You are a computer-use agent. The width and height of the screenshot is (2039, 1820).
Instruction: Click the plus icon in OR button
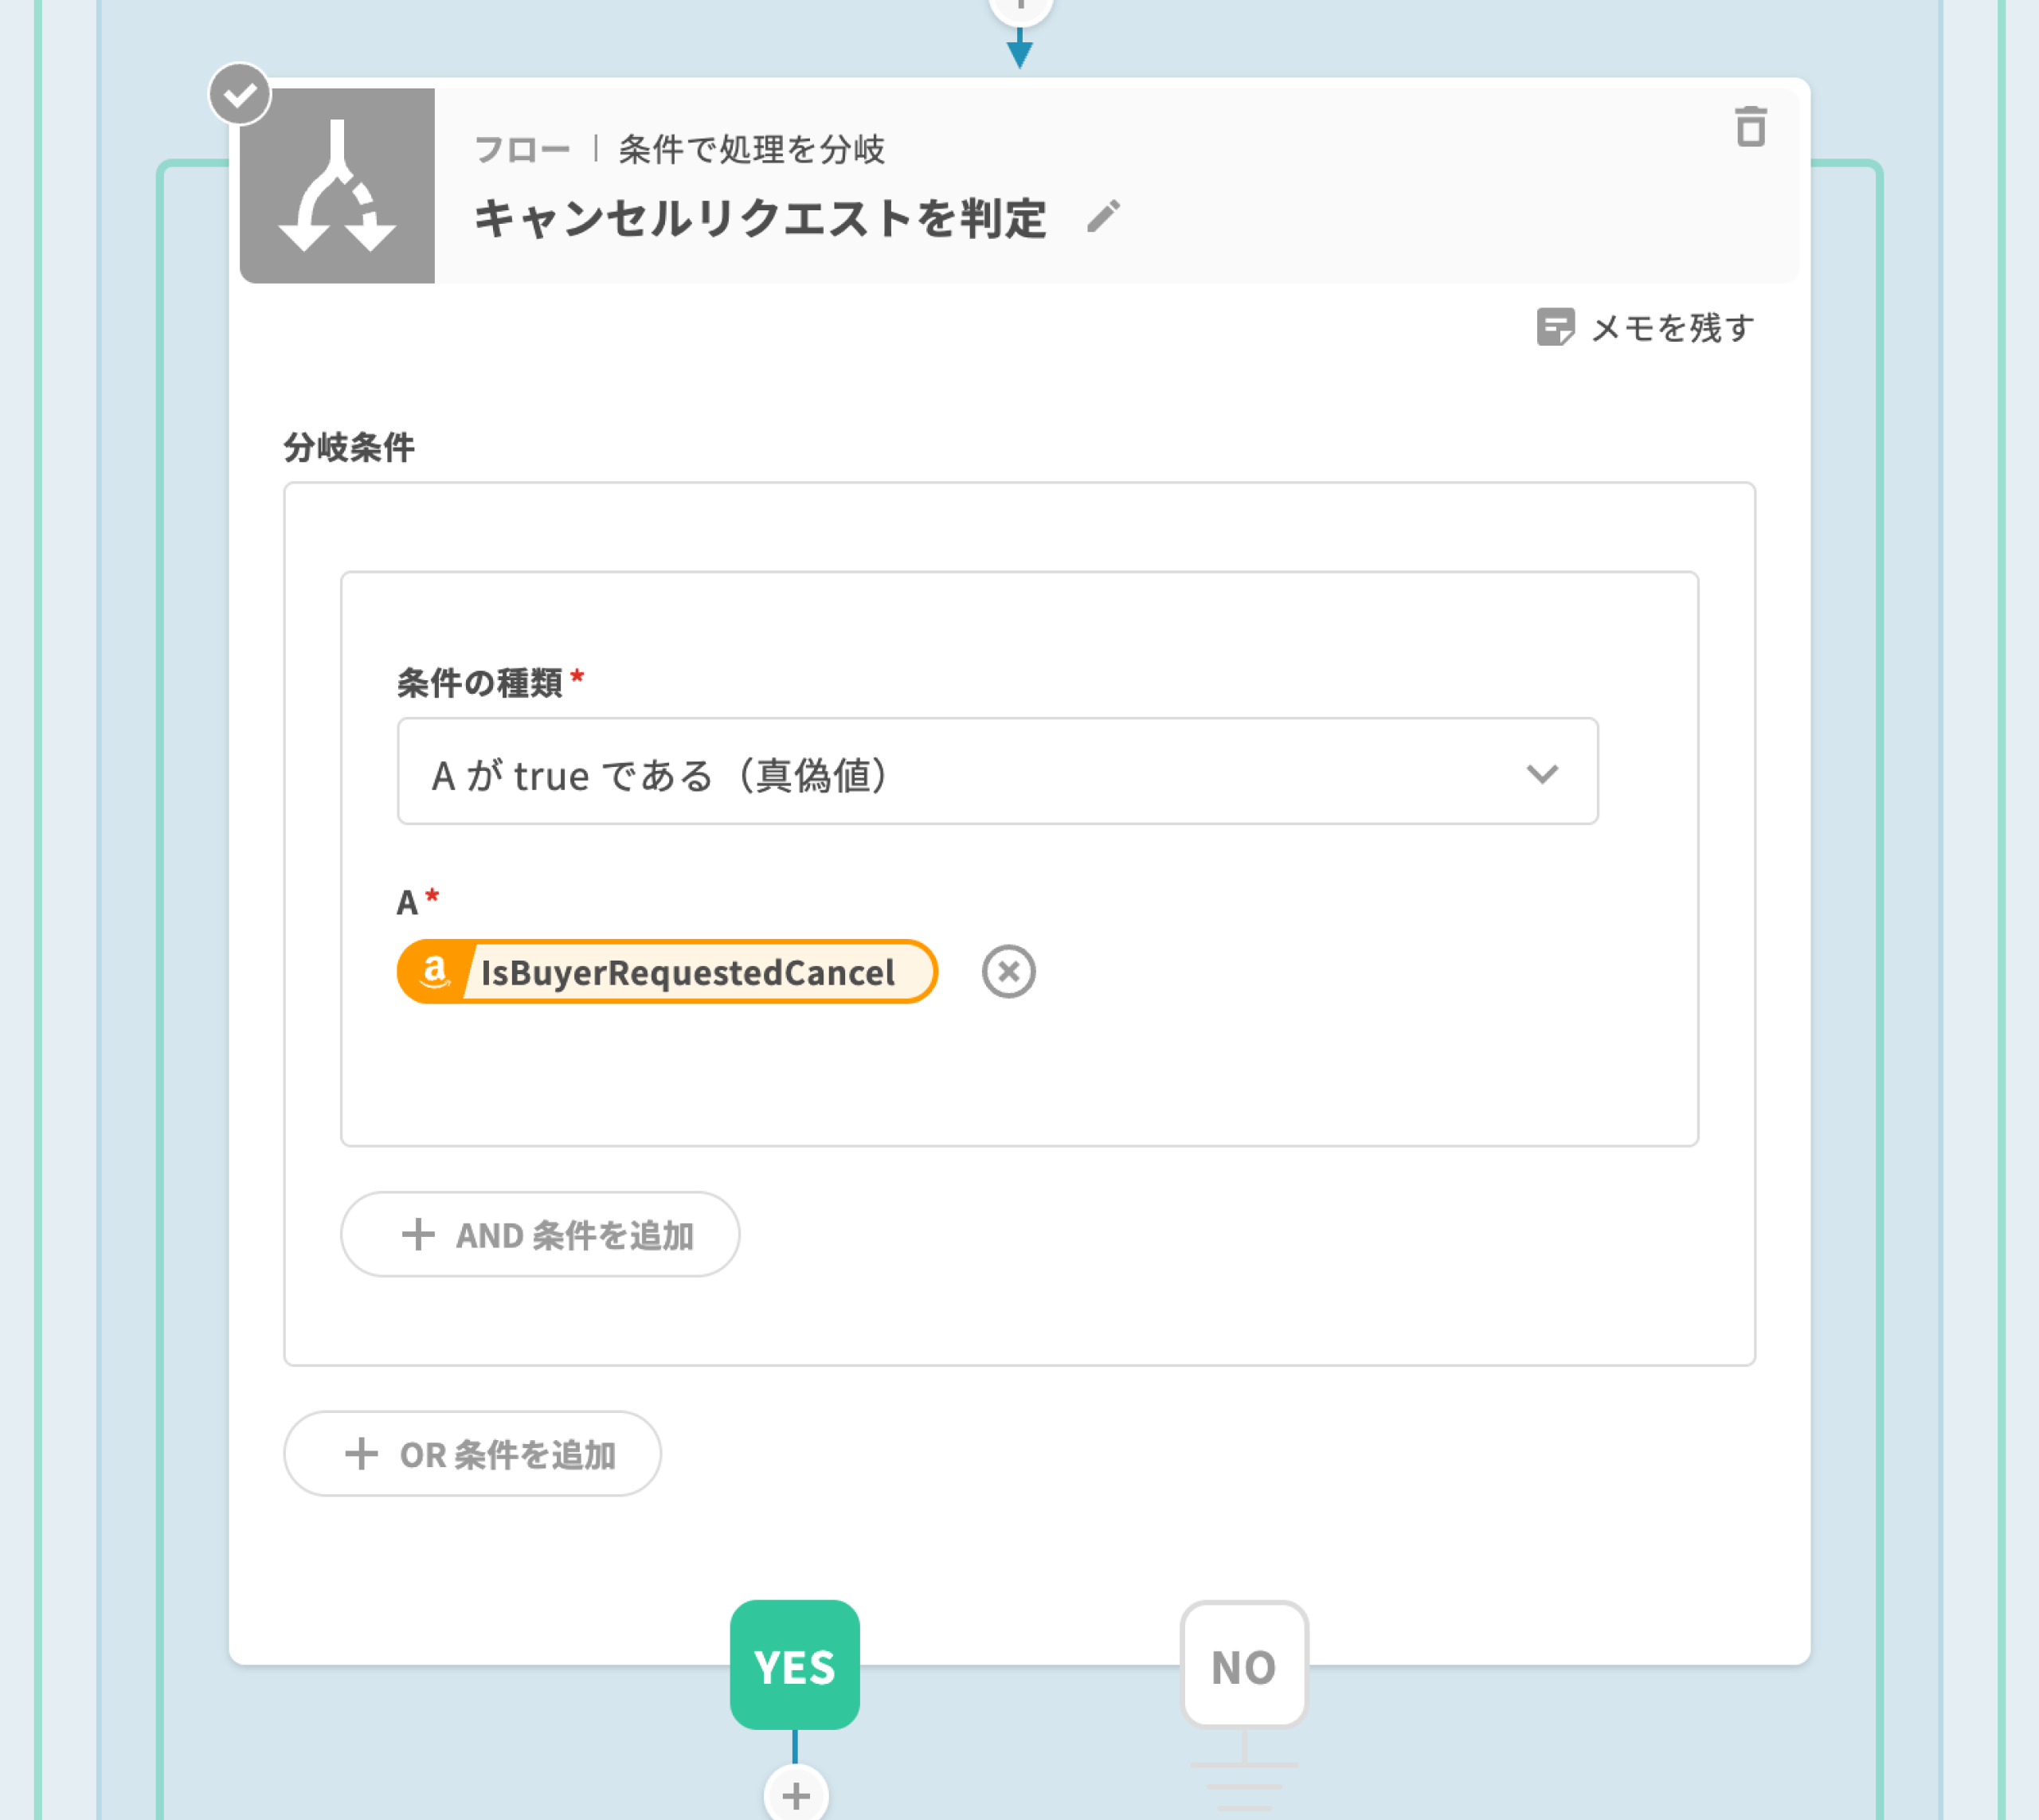tap(361, 1454)
